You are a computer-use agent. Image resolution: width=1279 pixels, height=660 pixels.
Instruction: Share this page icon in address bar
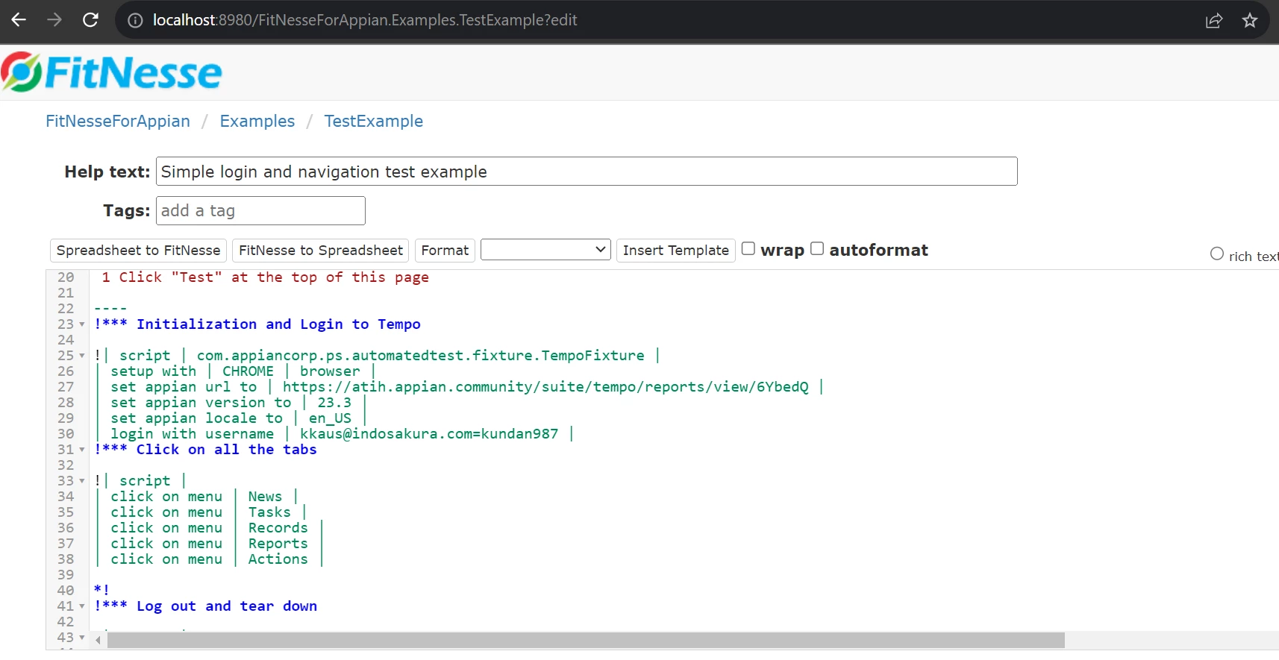[x=1214, y=20]
